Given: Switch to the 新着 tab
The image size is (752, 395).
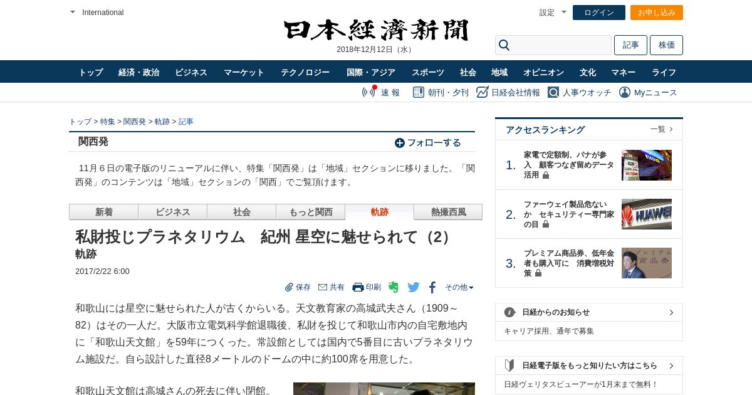Looking at the screenshot, I should click(x=103, y=212).
